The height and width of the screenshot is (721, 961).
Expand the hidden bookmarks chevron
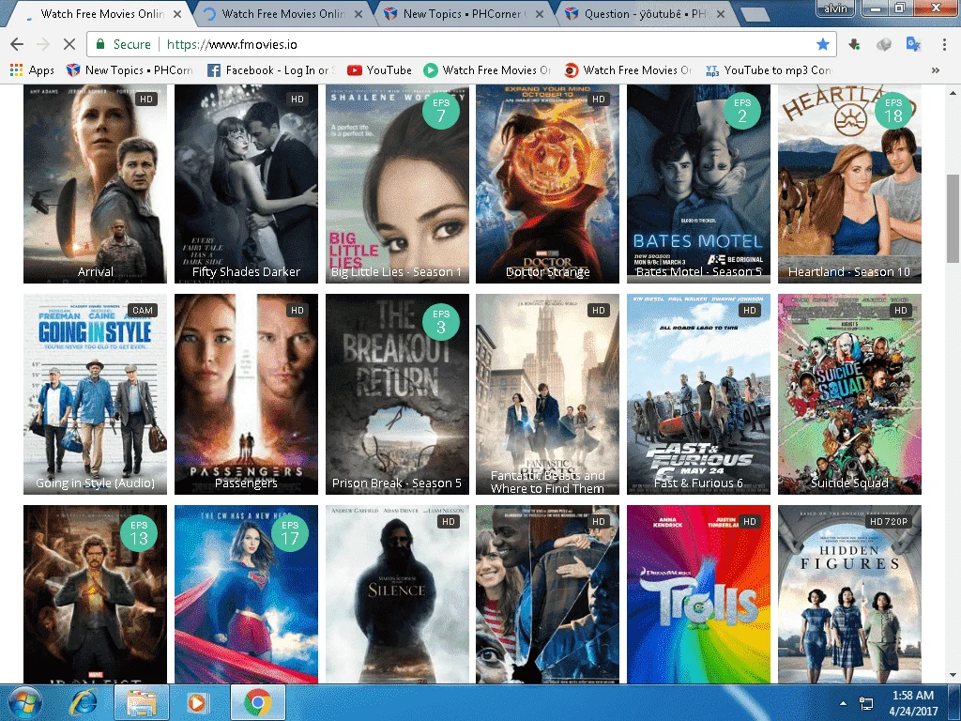936,69
